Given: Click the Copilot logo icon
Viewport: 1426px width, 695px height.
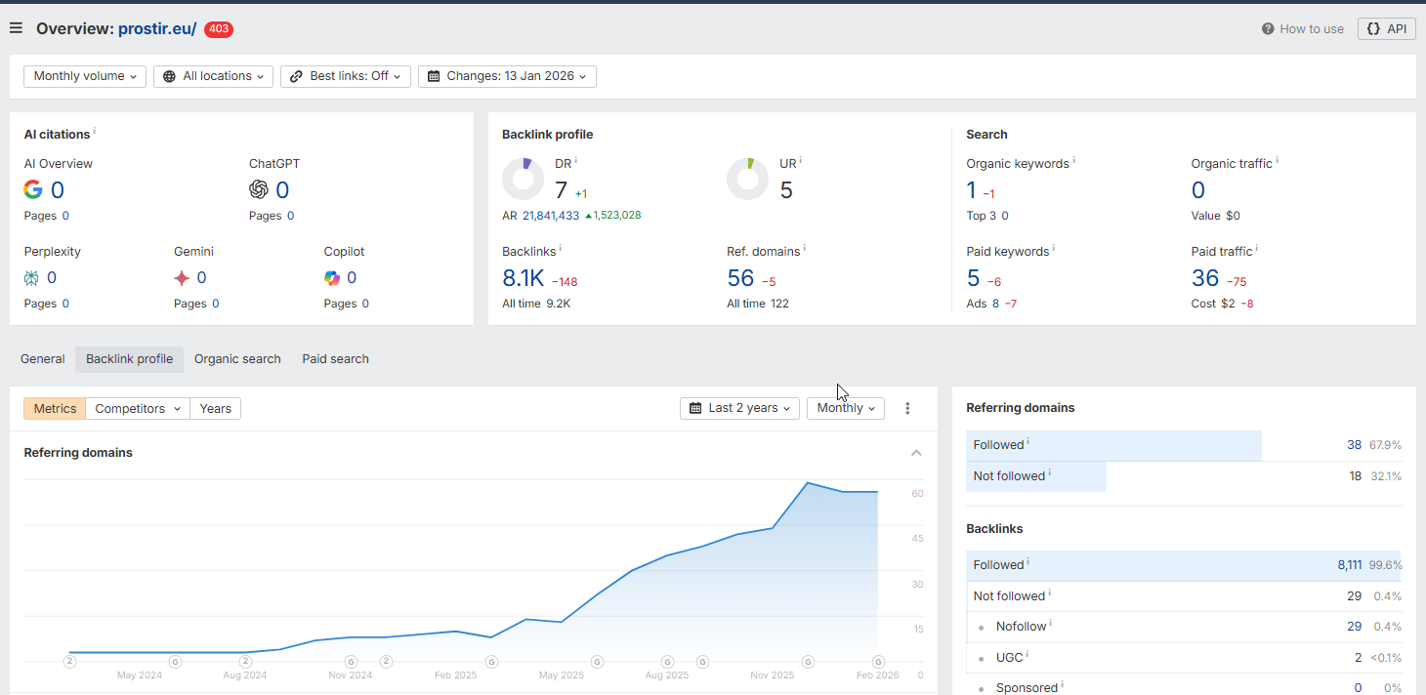Looking at the screenshot, I should [x=332, y=278].
